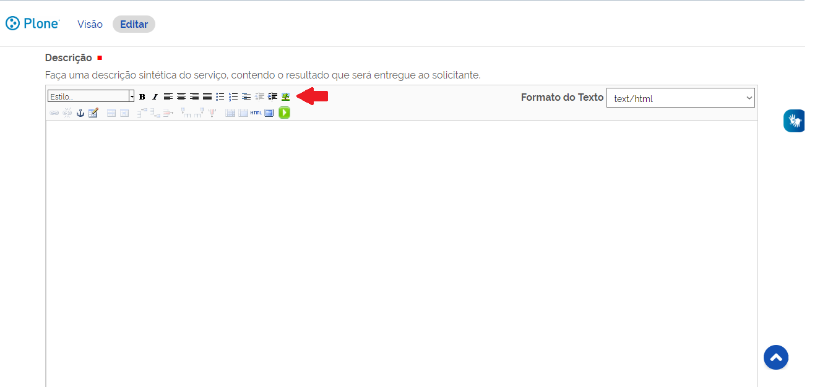The image size is (820, 387).
Task: Switch to the Visão tab
Action: click(90, 24)
